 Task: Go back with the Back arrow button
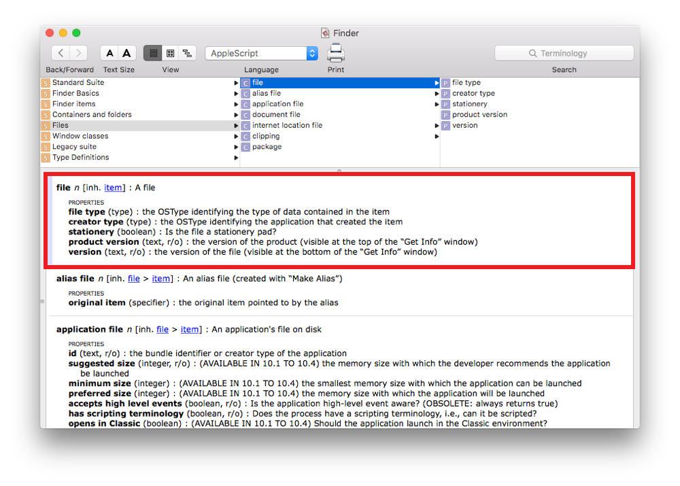pyautogui.click(x=61, y=53)
